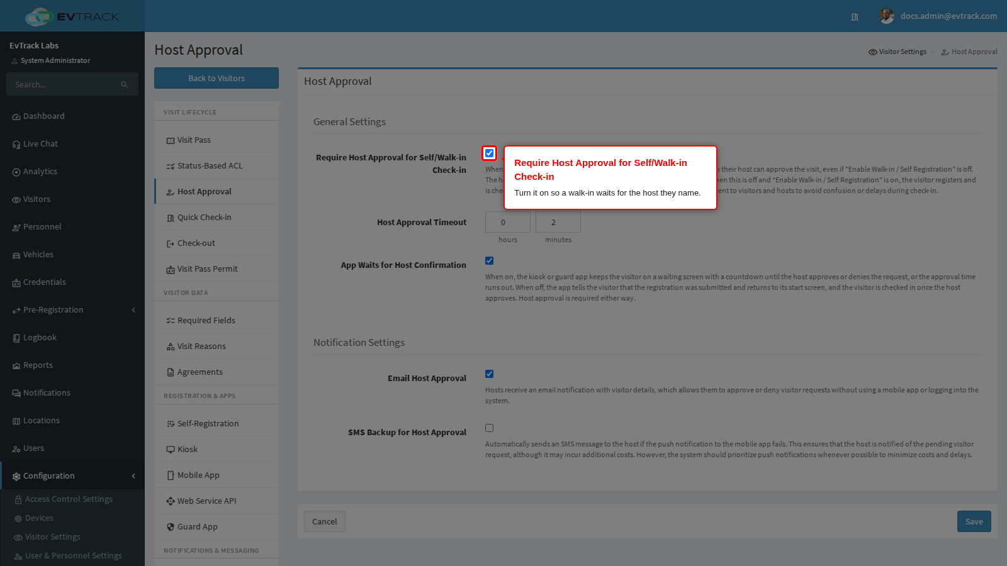Click the Kiosk monitor icon
Screen dimensions: 1007x566
click(x=171, y=450)
